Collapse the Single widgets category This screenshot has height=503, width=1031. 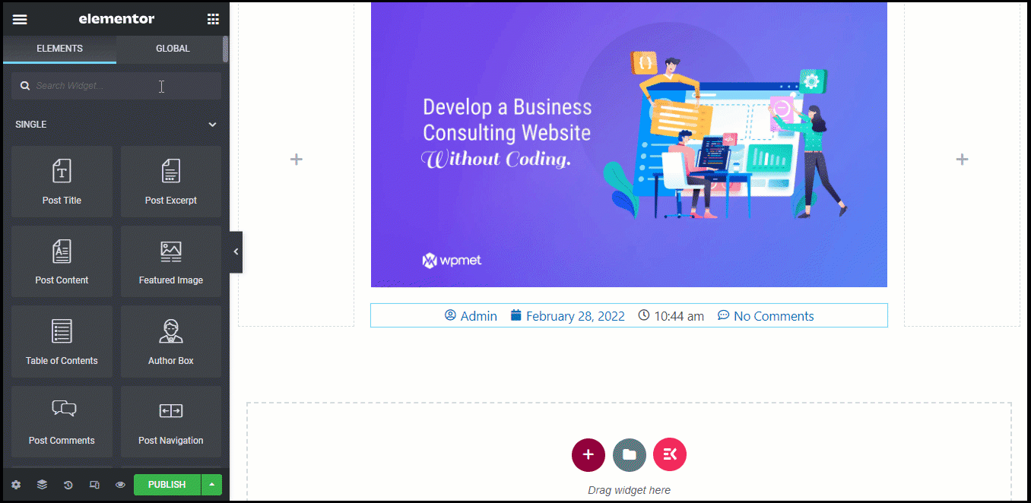pos(213,125)
